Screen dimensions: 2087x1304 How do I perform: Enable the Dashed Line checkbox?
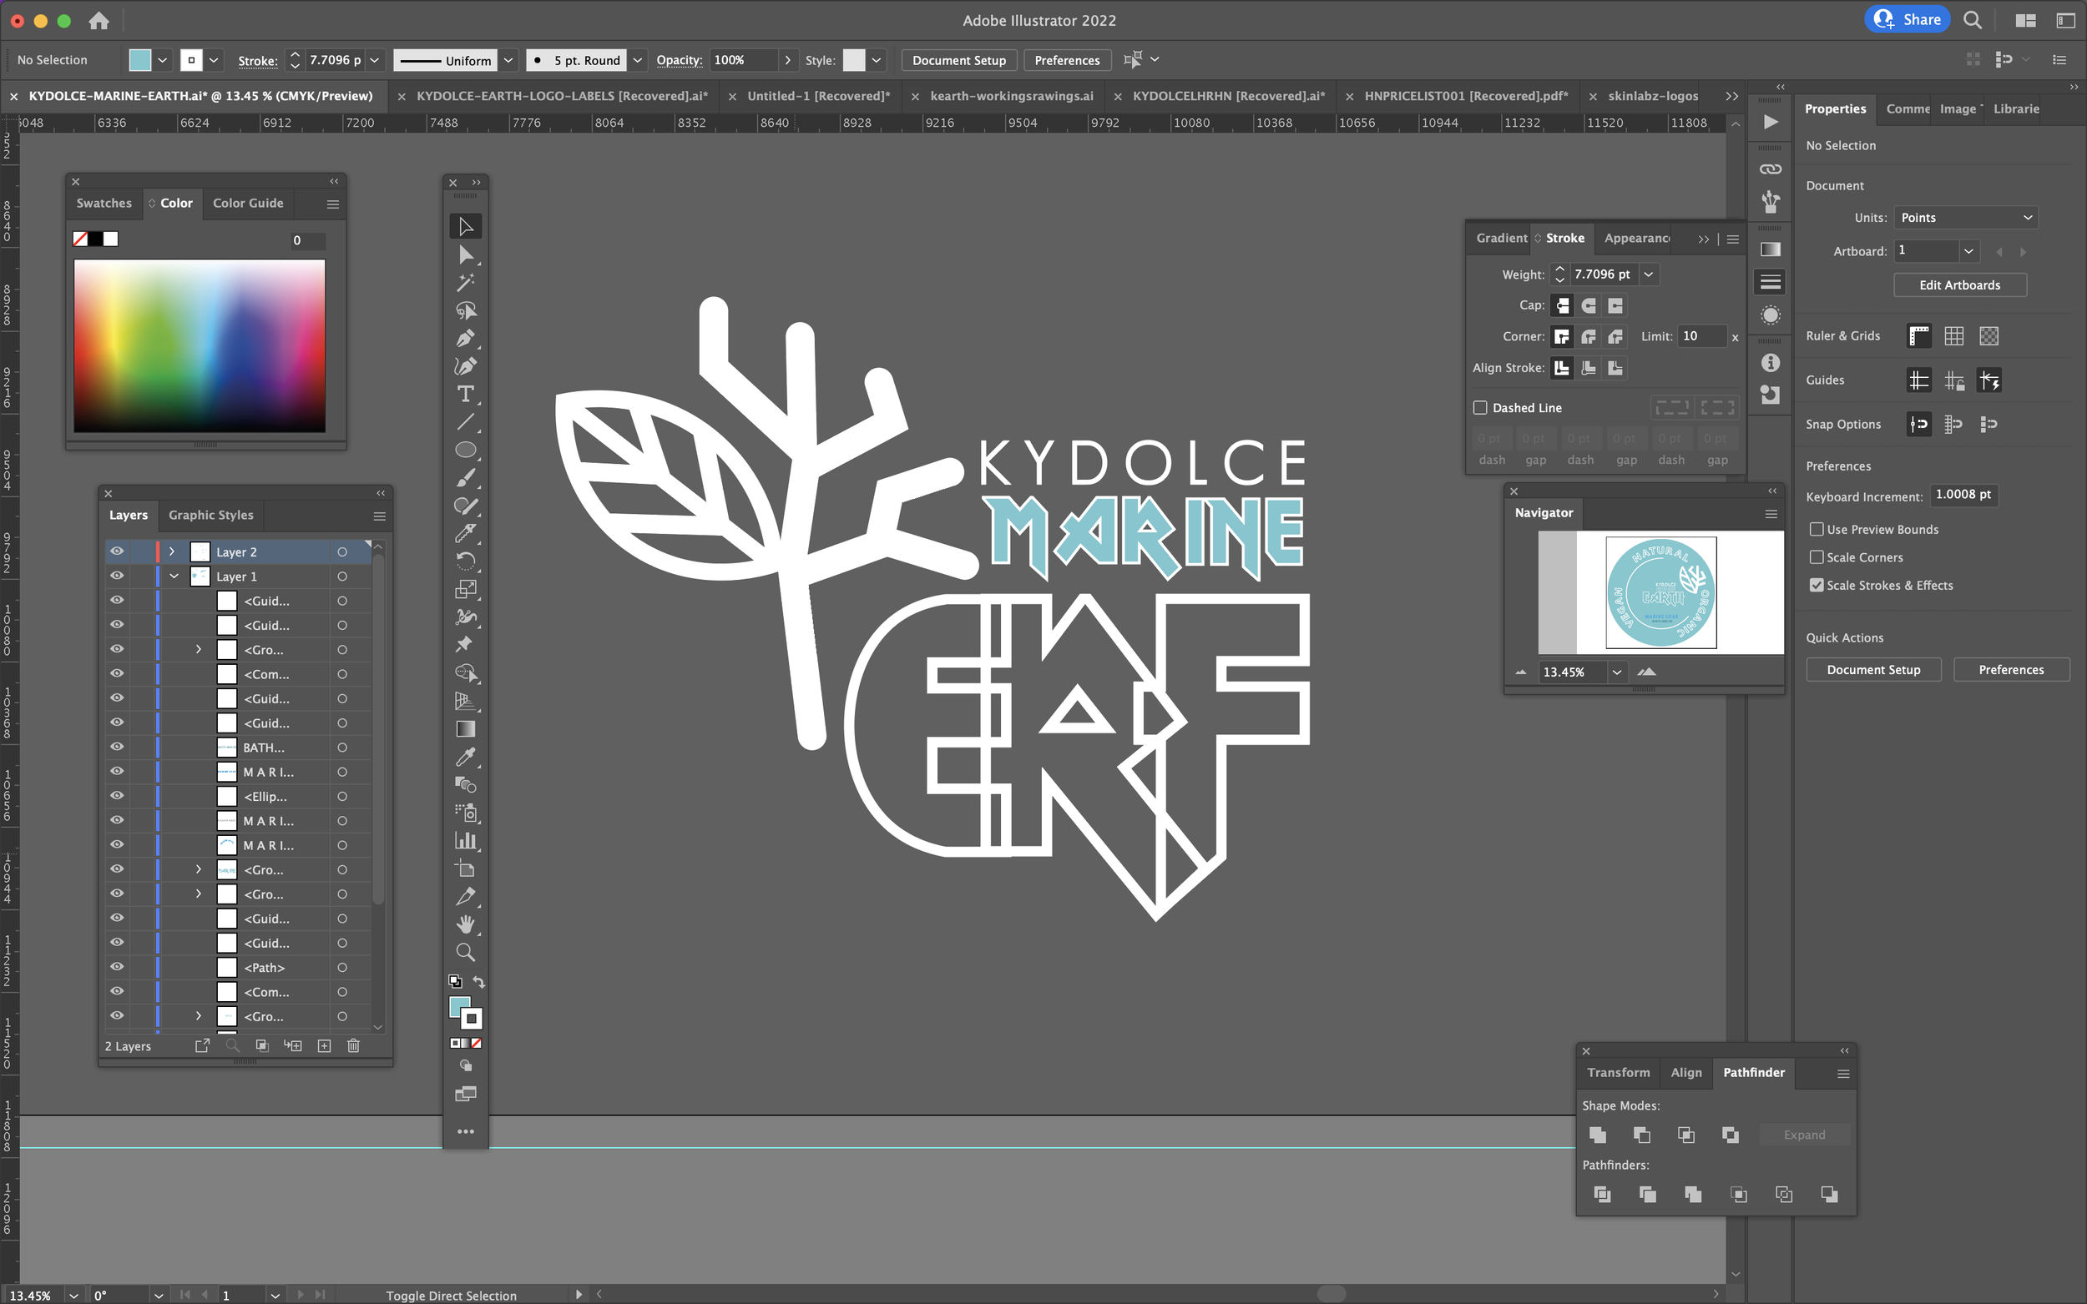(1480, 408)
